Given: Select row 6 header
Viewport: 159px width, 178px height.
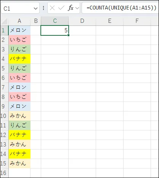Looking at the screenshot, I should (4, 78).
